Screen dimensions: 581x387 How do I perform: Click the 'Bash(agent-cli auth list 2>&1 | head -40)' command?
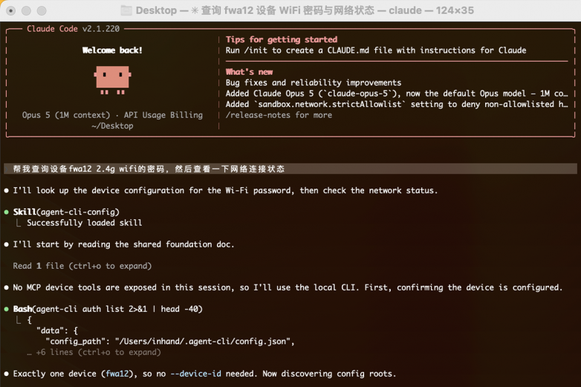108,309
